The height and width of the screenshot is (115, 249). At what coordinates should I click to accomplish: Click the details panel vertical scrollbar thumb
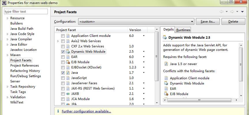pos(241,64)
